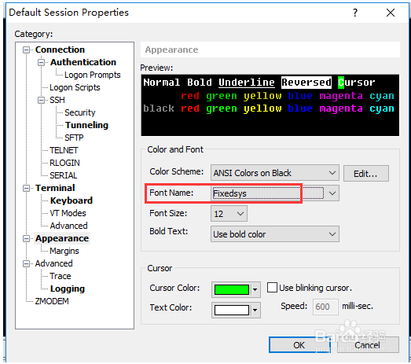Select the Terminal category
The height and width of the screenshot is (364, 411).
55,188
